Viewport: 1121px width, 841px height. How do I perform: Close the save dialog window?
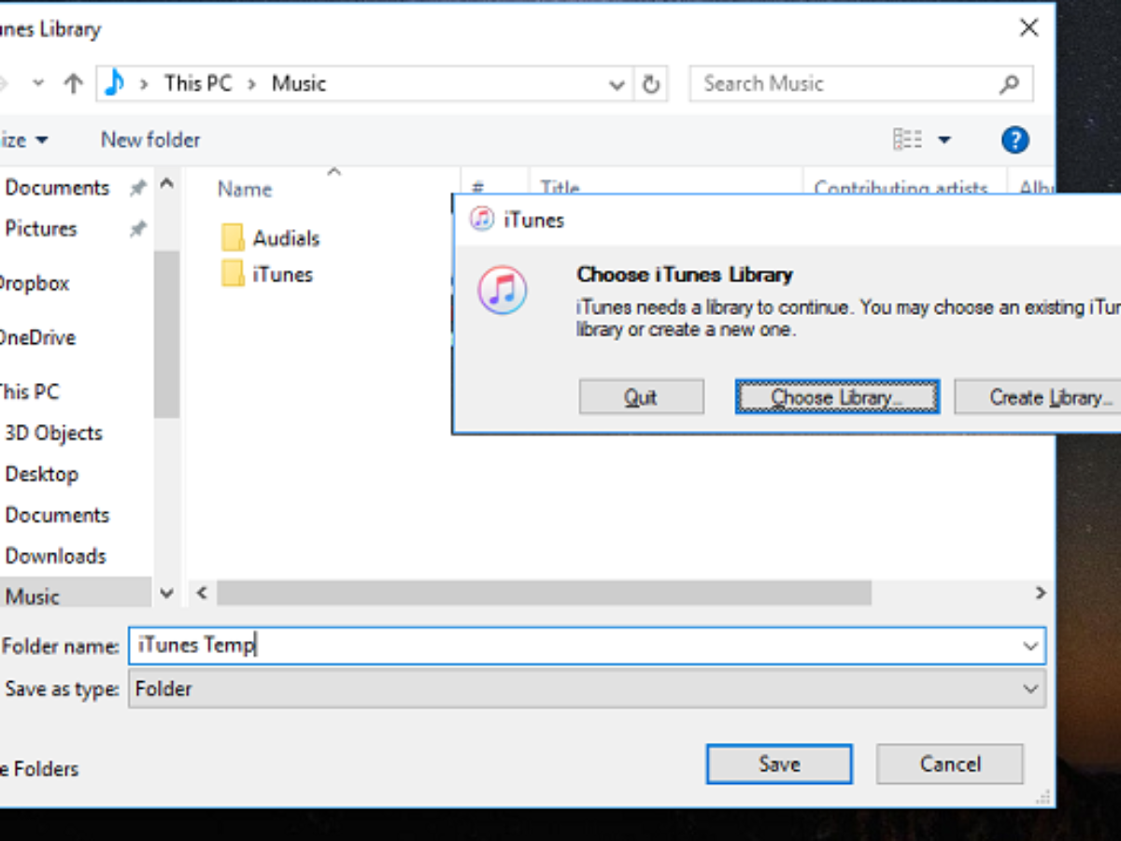click(x=1029, y=28)
